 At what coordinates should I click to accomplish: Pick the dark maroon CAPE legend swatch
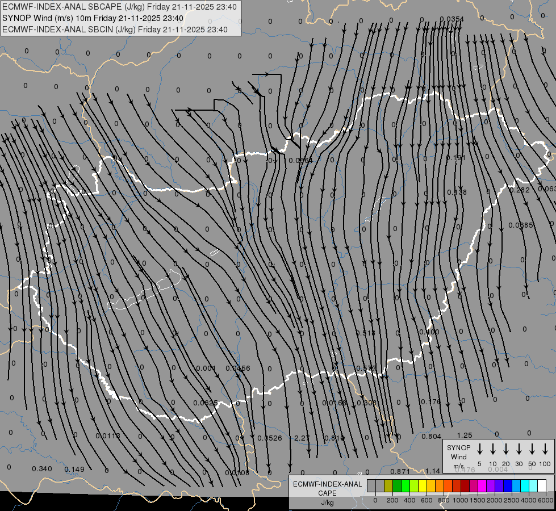(465, 485)
